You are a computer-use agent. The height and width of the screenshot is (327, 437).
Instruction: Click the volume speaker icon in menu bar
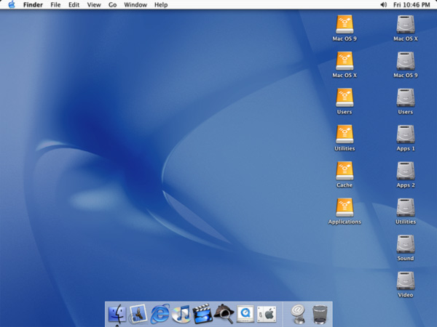pyautogui.click(x=384, y=5)
